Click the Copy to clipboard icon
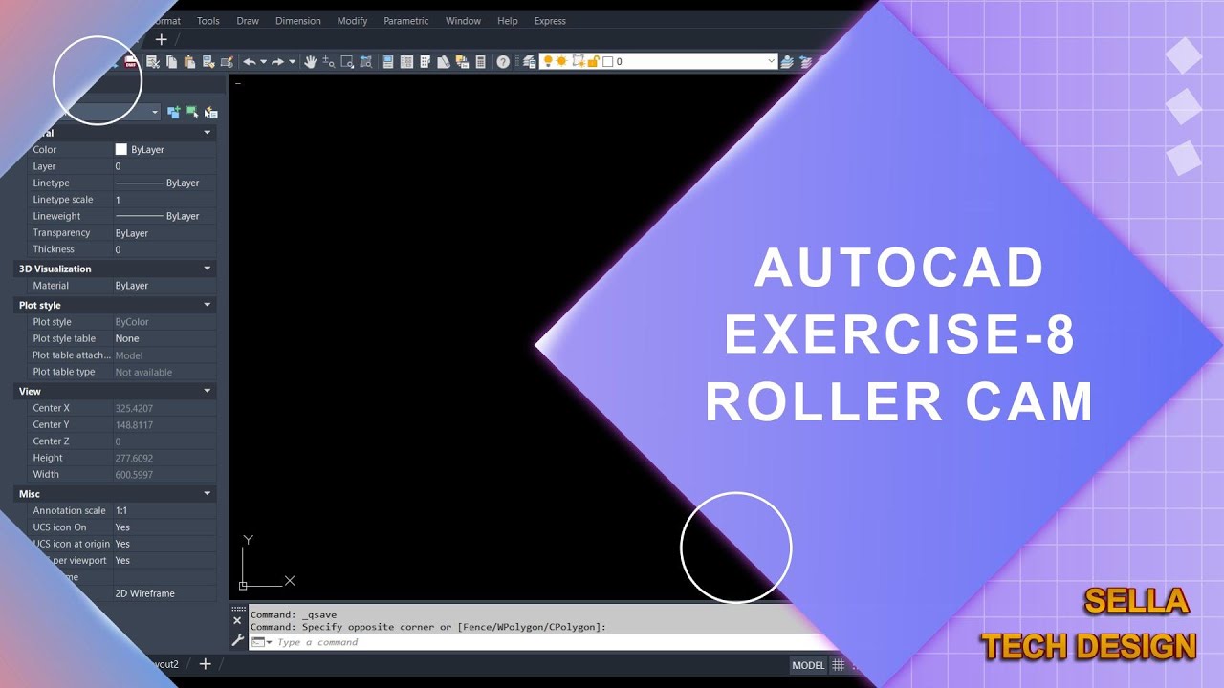1224x688 pixels. (x=171, y=62)
